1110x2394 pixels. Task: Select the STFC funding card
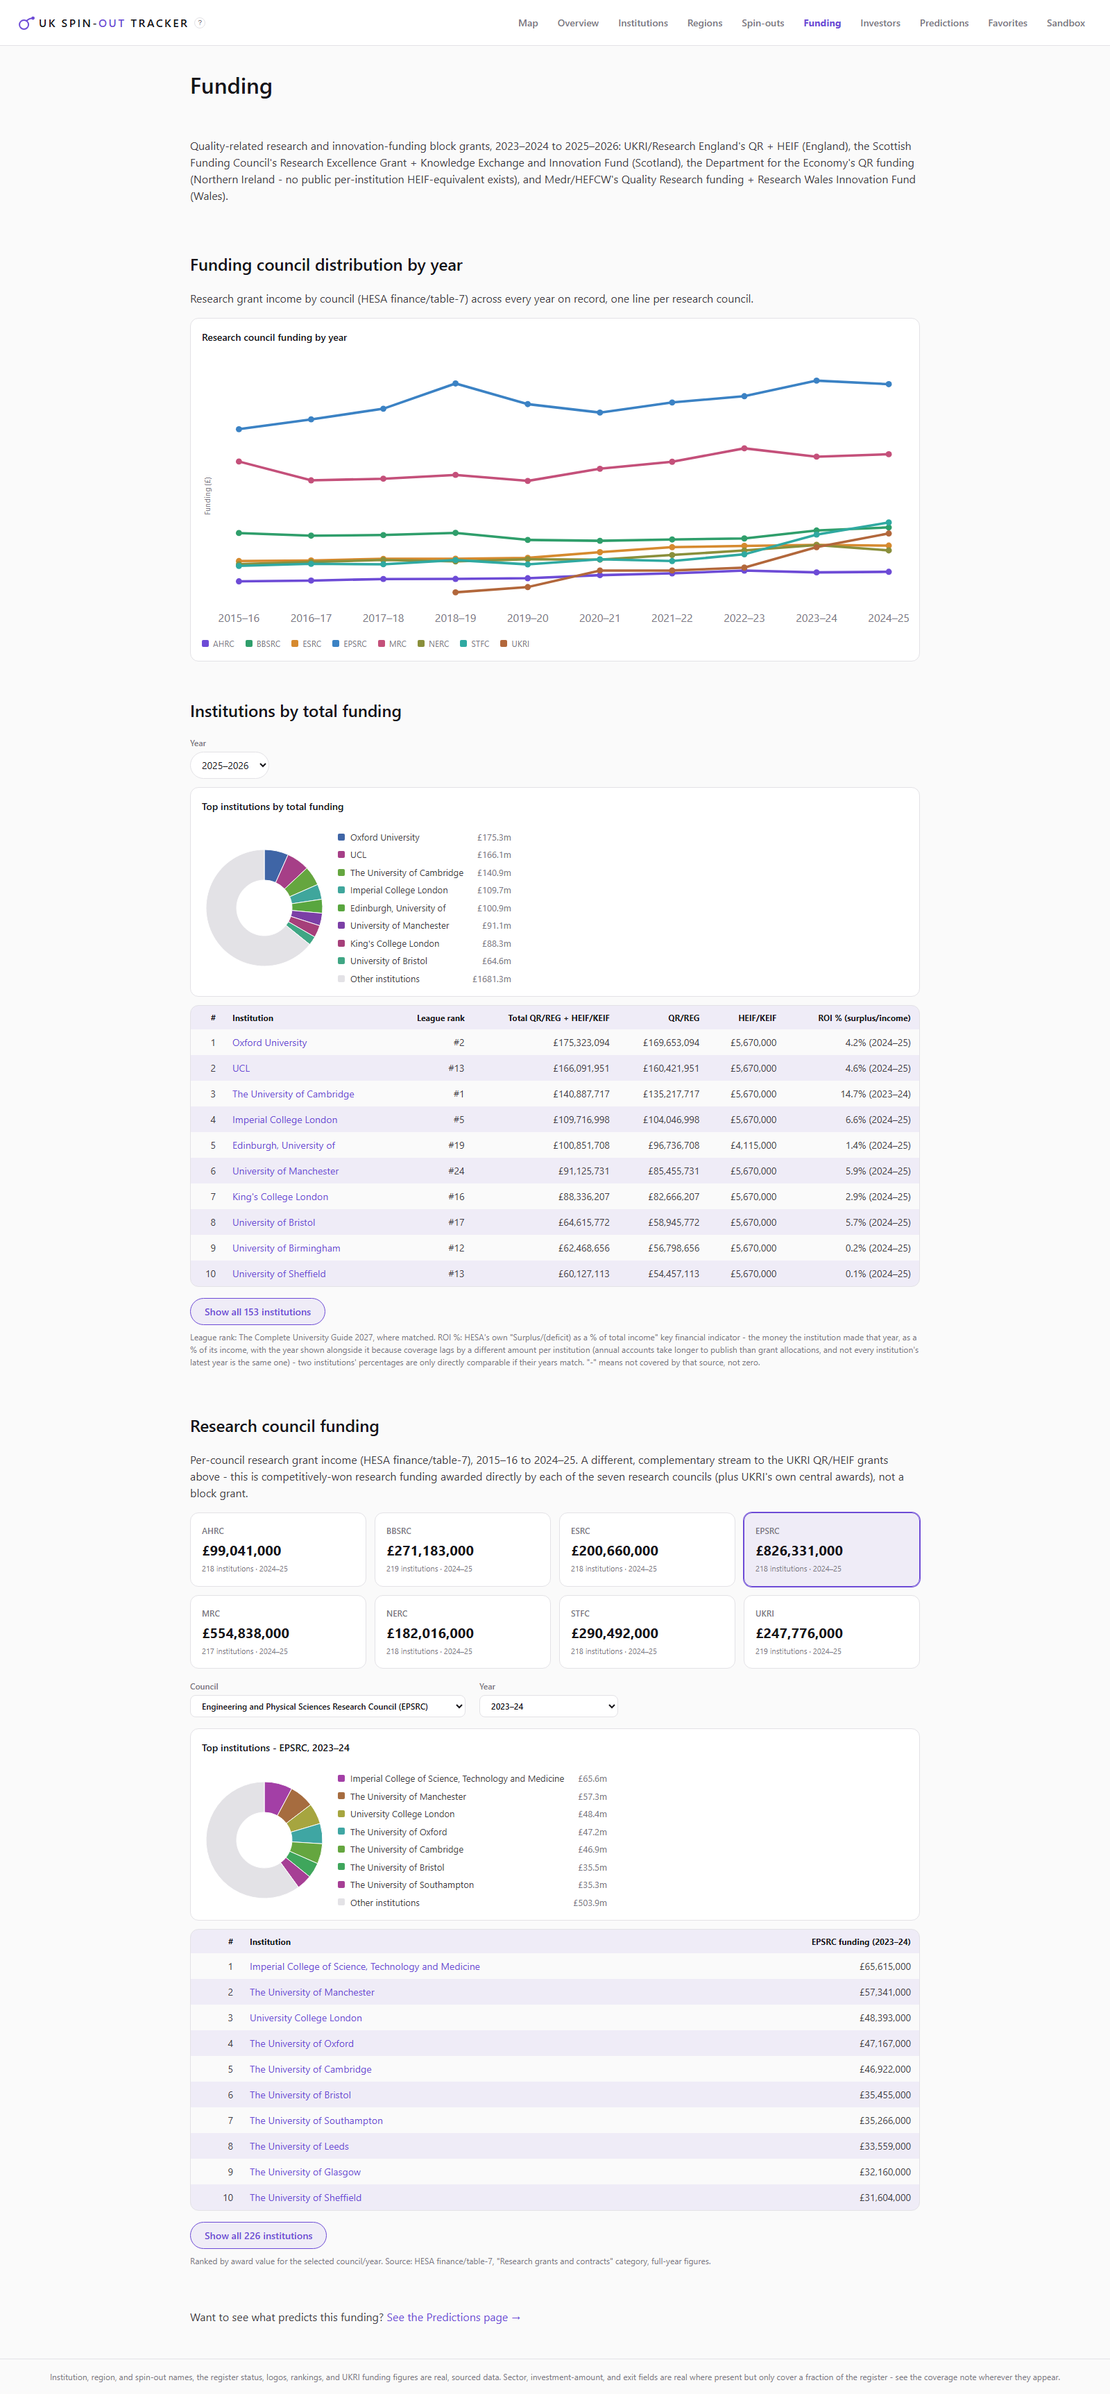(647, 1632)
